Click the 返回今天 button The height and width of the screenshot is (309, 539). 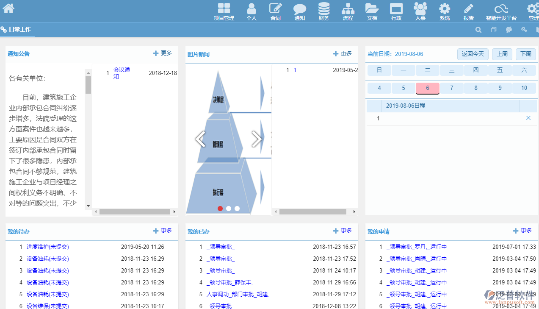point(473,54)
